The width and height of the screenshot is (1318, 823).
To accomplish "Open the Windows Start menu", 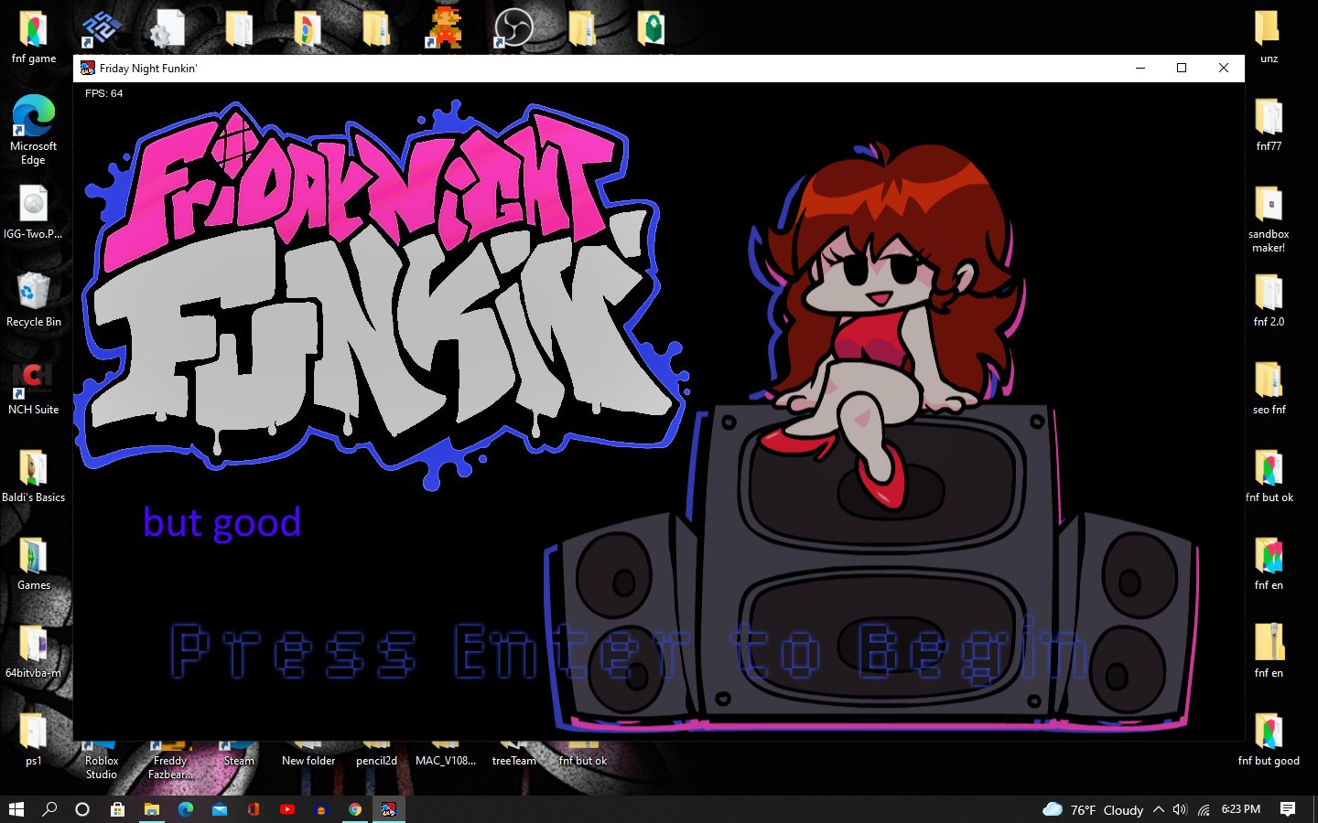I will [x=17, y=810].
